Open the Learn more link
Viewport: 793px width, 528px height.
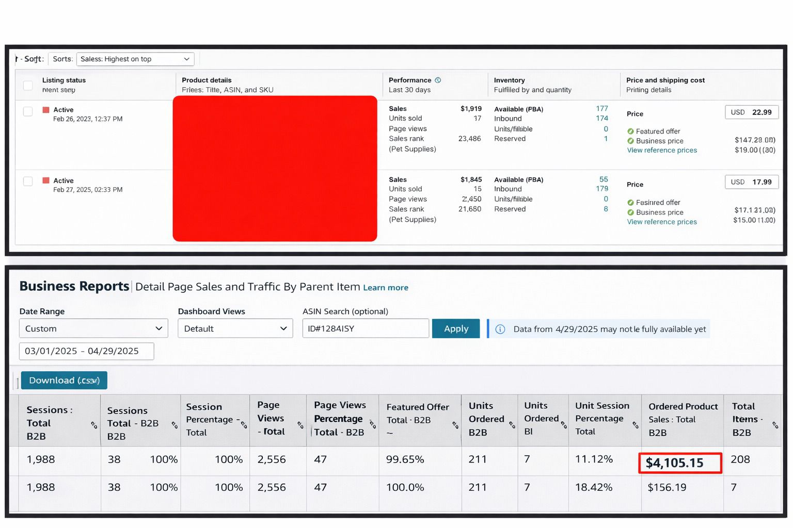[385, 288]
